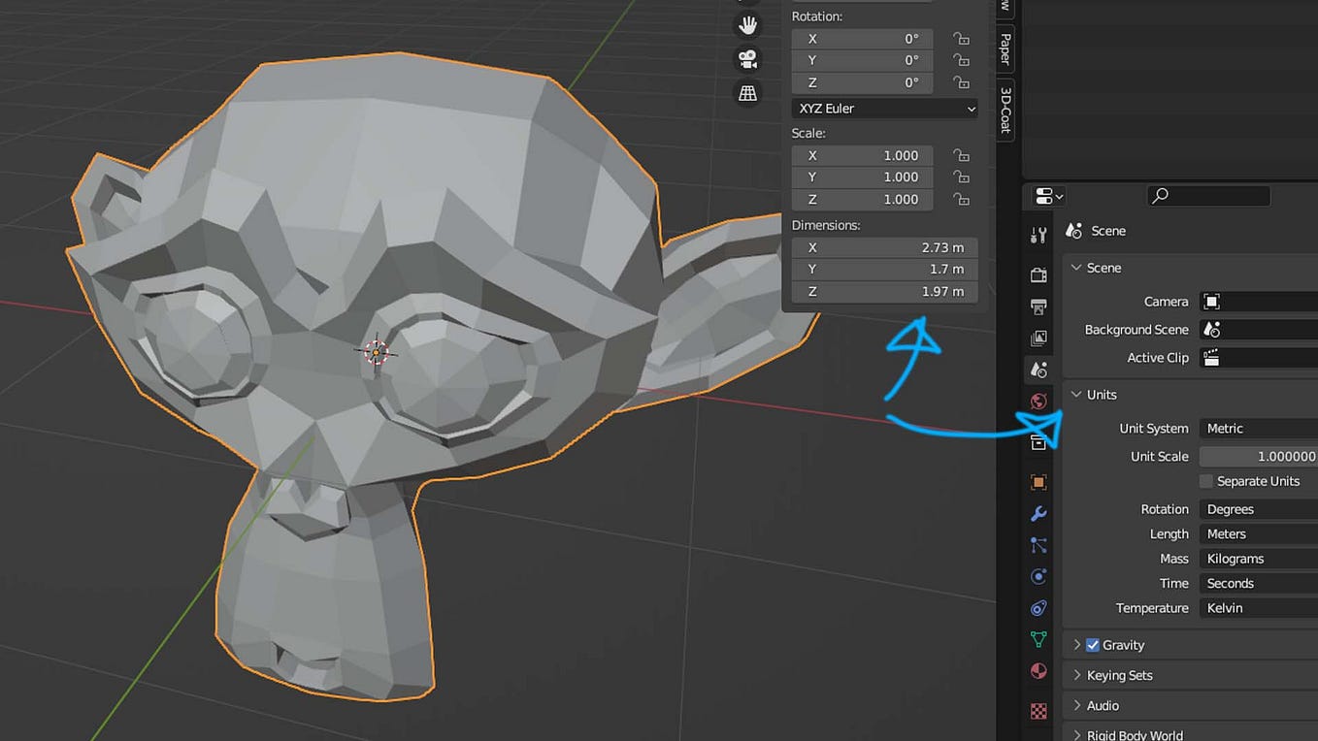Toggle the camera view gizmo in viewport
The width and height of the screenshot is (1318, 741).
(747, 59)
